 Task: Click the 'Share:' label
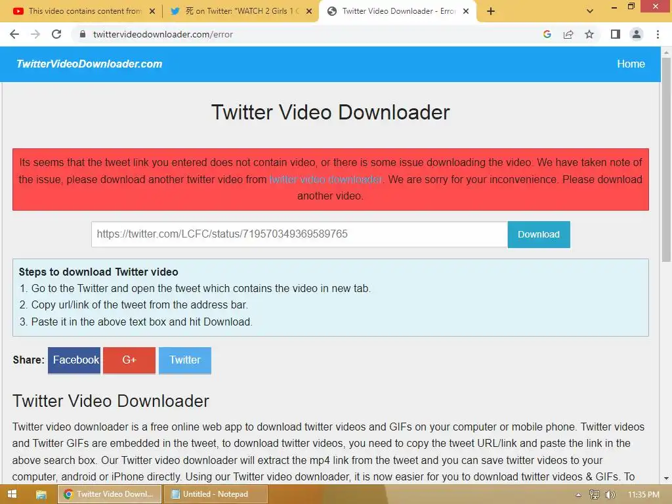[x=28, y=360]
